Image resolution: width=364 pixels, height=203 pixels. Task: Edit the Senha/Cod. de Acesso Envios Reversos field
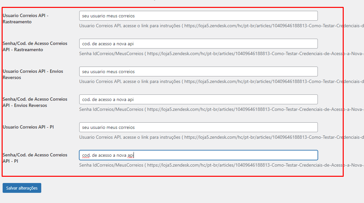[x=198, y=99]
